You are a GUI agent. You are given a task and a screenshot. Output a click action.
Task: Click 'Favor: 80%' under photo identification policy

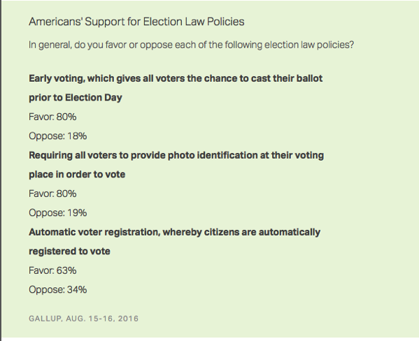tap(52, 194)
